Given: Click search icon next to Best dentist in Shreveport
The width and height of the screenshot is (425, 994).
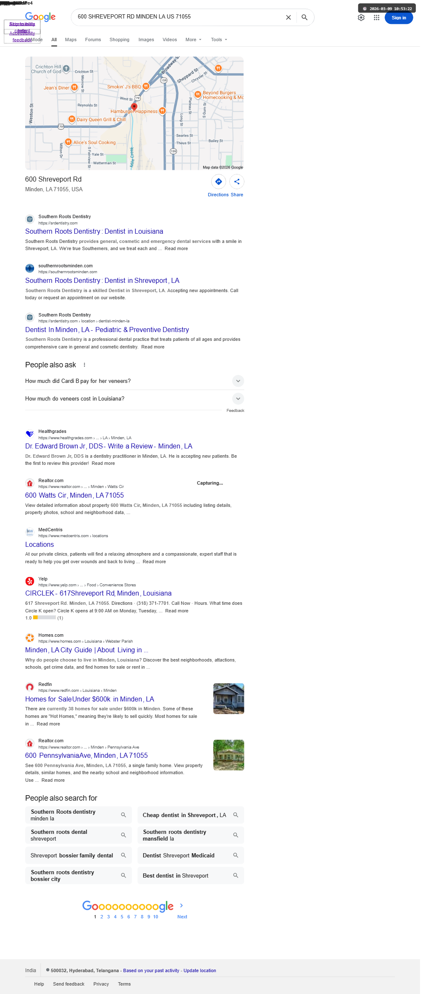Looking at the screenshot, I should [236, 875].
